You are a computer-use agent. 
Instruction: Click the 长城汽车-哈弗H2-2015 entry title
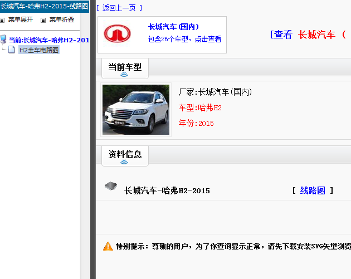tap(167, 190)
